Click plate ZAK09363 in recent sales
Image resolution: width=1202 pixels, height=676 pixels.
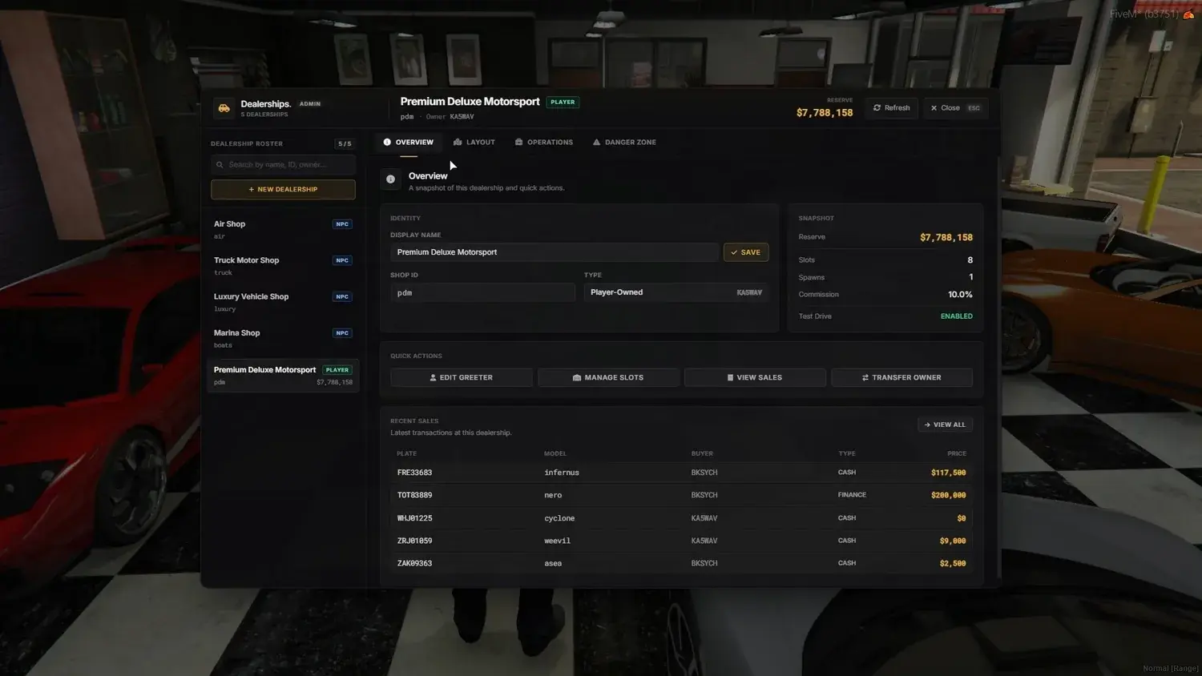(414, 563)
